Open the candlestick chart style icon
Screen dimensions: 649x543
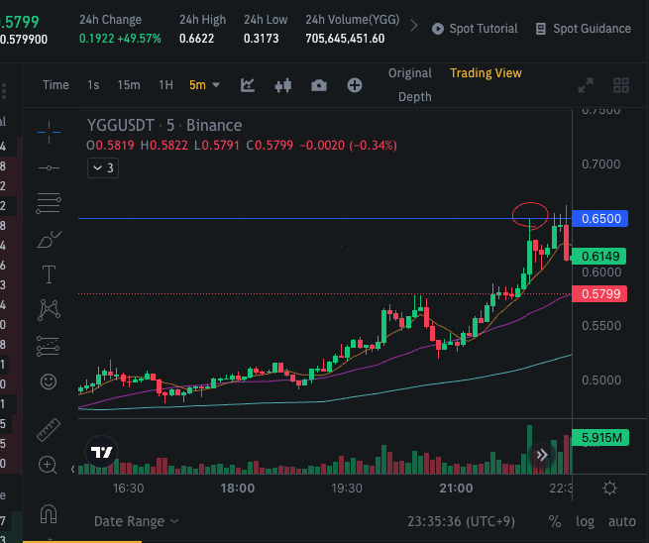point(283,85)
